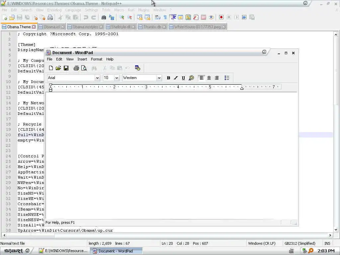Click the Notepad++ horizontal scrollbar right arrow

(330, 235)
